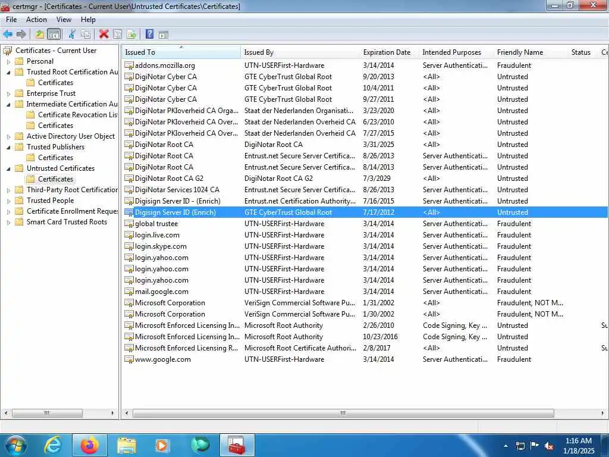This screenshot has width=609, height=457.
Task: Expand the Smart Card Trusted Roots arrow
Action: 8,223
